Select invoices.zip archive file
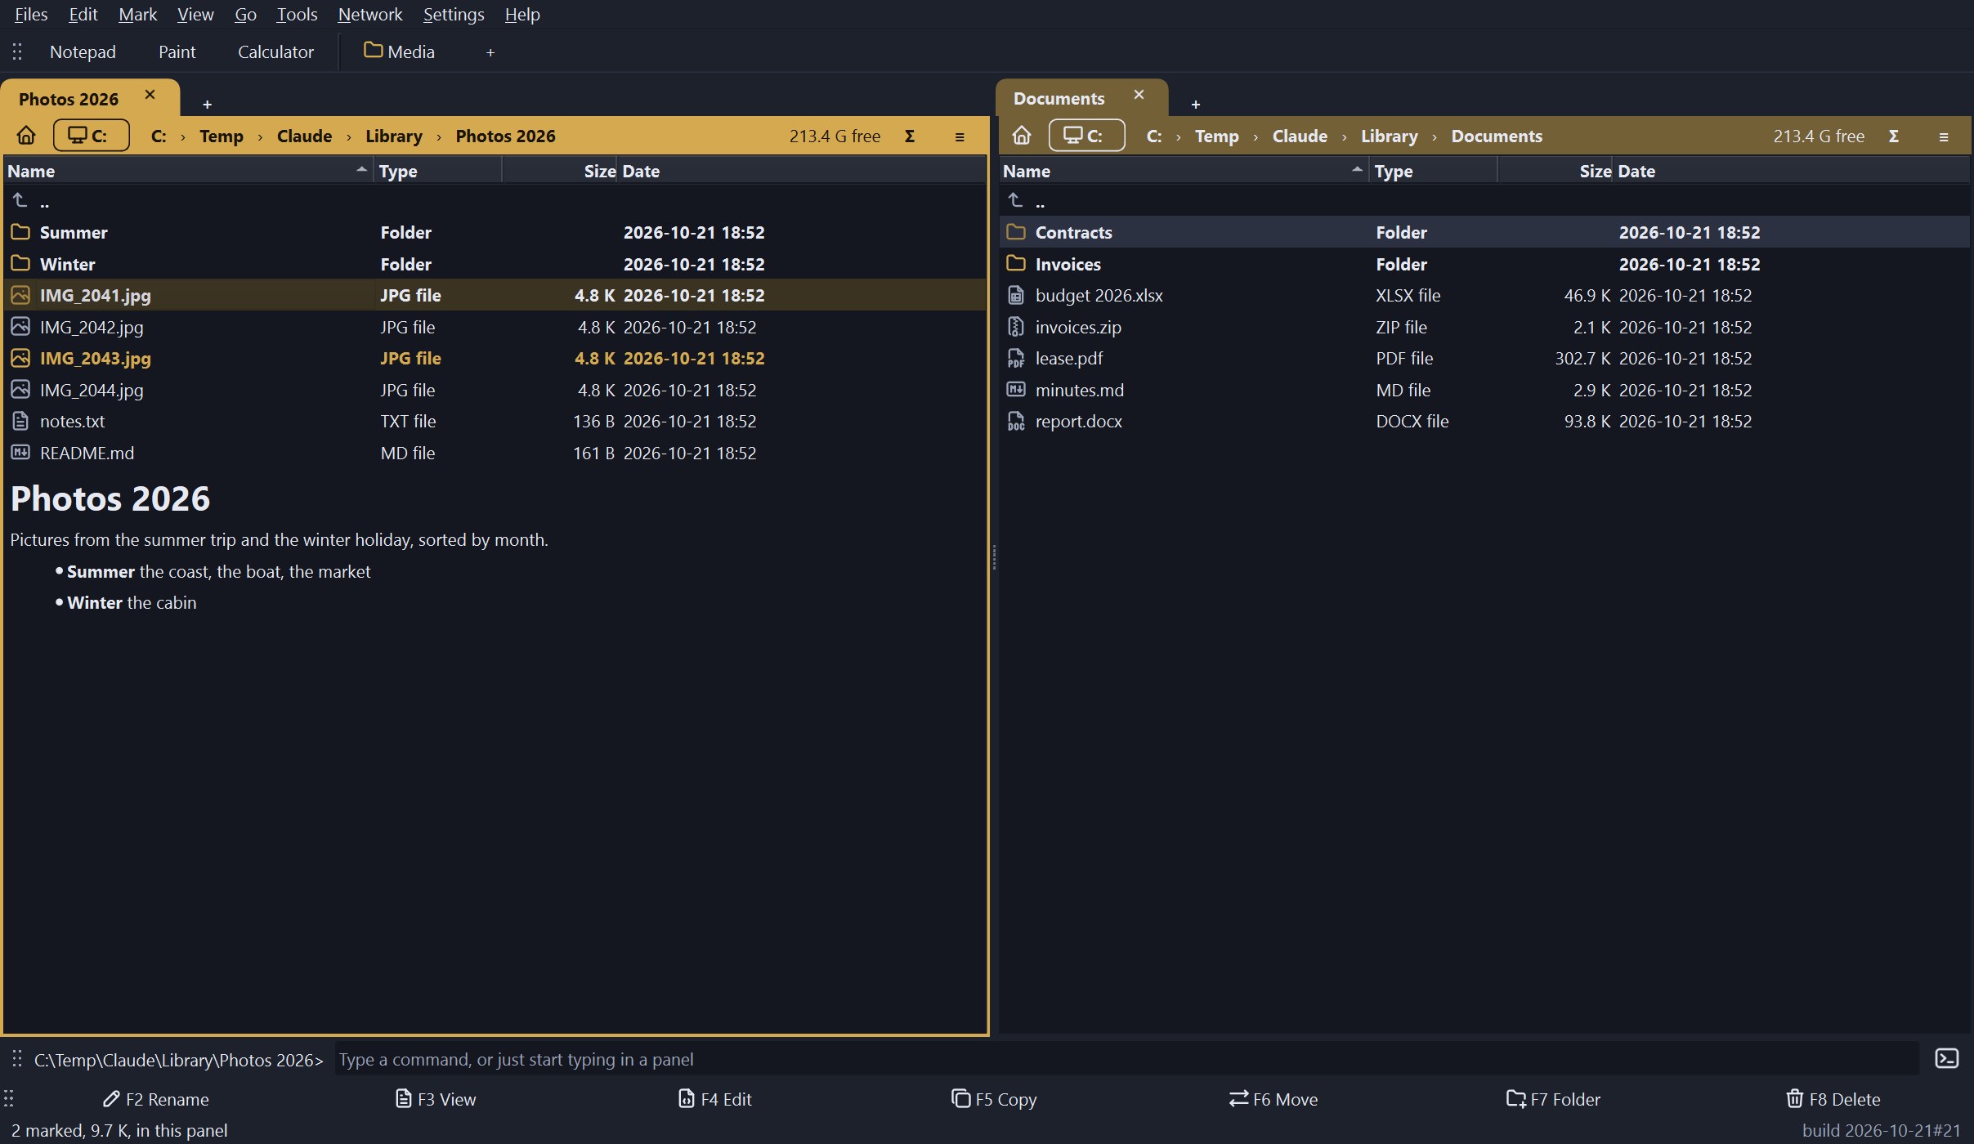Viewport: 1974px width, 1144px height. [1484, 327]
